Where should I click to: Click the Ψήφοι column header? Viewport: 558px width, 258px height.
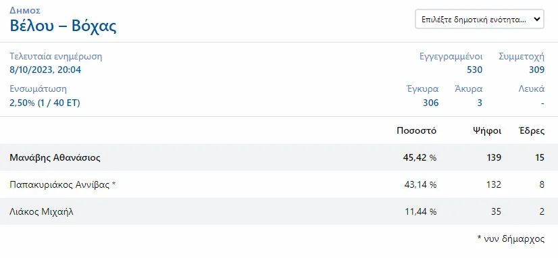[x=487, y=130]
